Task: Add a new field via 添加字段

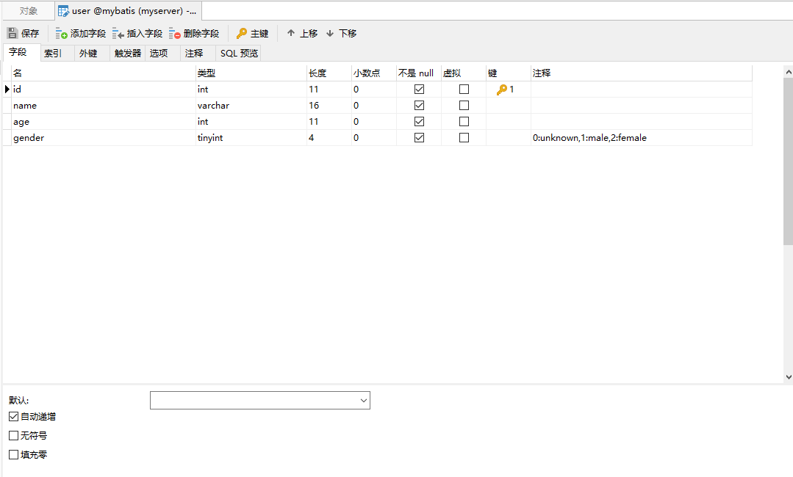Action: pyautogui.click(x=81, y=33)
